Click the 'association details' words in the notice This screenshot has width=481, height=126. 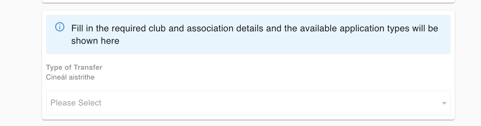coord(225,28)
